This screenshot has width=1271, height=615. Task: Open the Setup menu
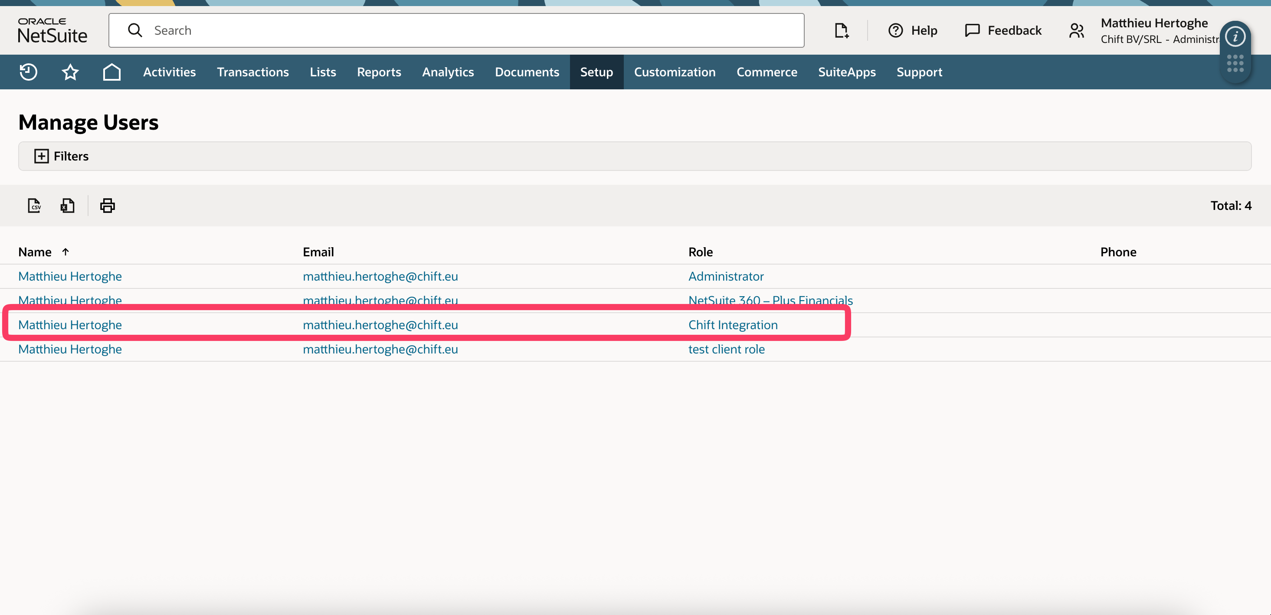click(x=596, y=72)
